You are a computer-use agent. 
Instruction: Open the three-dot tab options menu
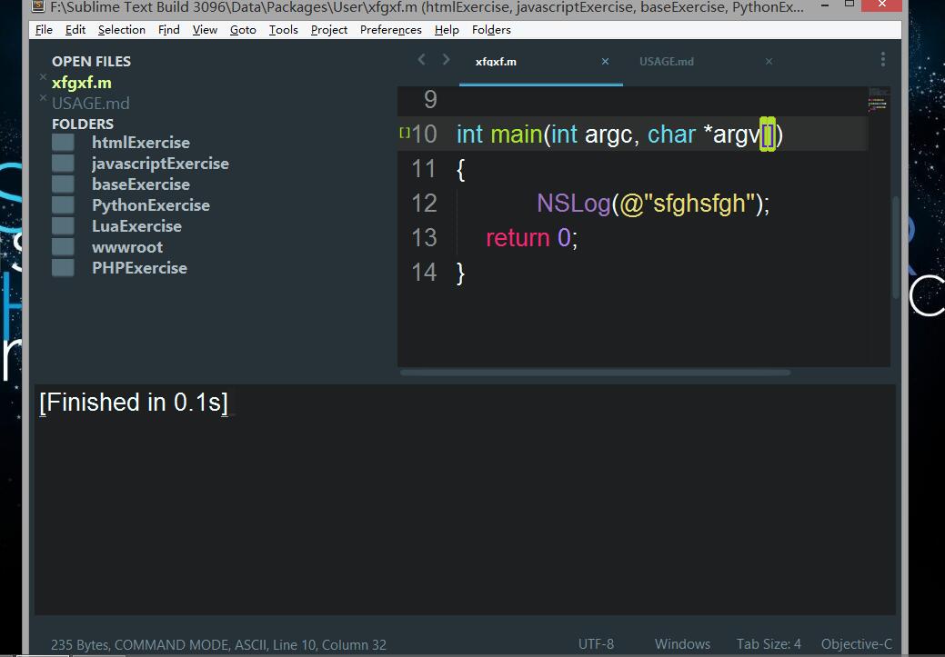882,60
